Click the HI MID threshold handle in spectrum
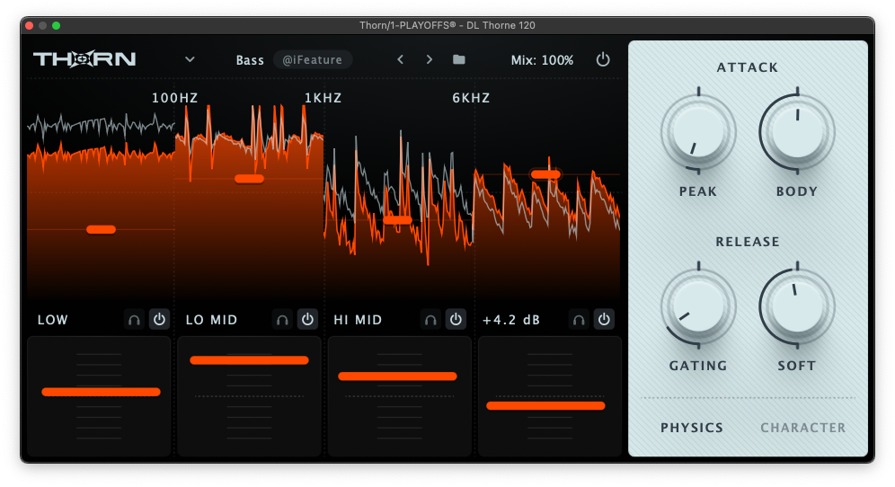 pyautogui.click(x=397, y=220)
